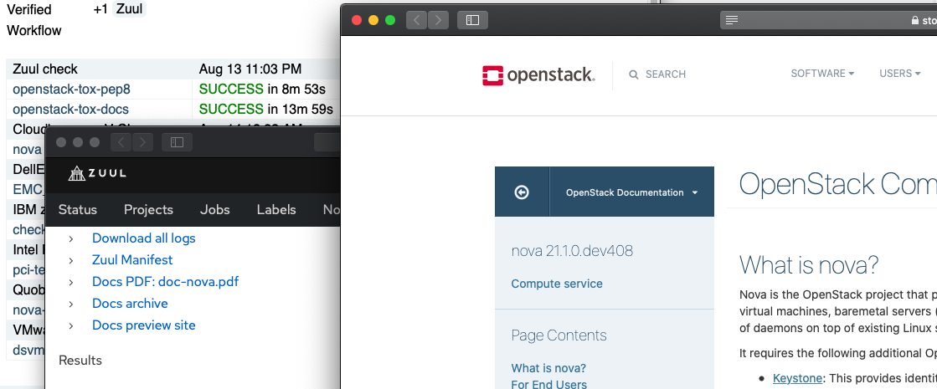Click the 'nova 21.1.0.dev408' version text
Image resolution: width=937 pixels, height=389 pixels.
[572, 251]
